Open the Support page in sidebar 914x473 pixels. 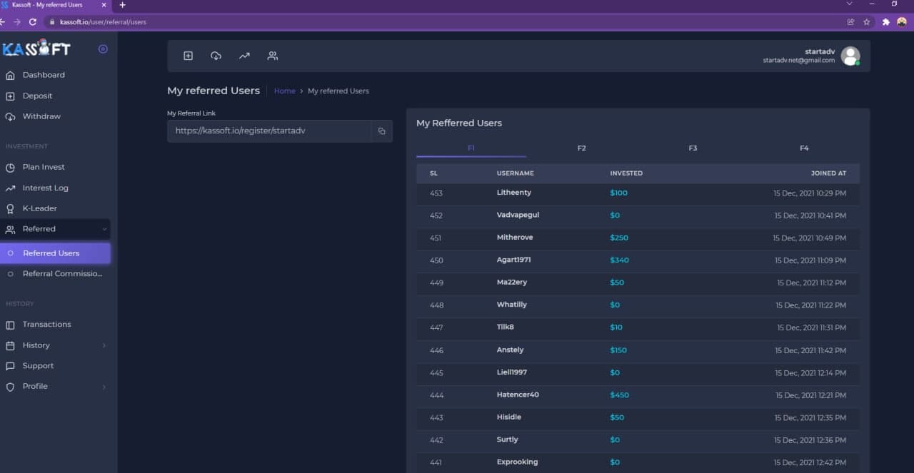click(x=38, y=366)
